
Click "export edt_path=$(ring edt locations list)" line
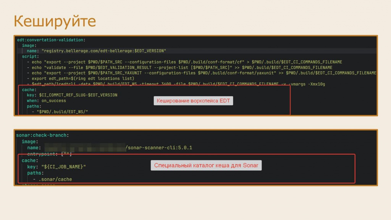[81, 78]
